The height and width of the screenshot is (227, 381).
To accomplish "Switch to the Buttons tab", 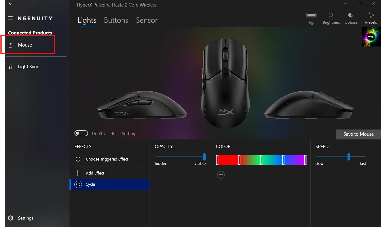I will coord(116,20).
